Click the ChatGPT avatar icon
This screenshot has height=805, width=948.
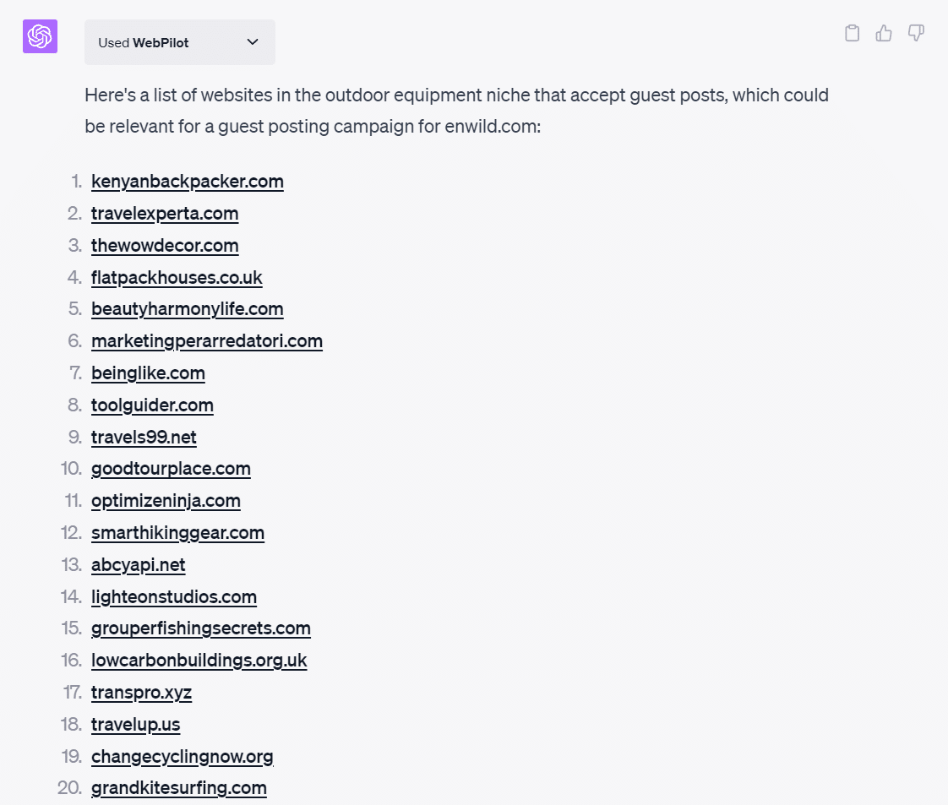point(39,36)
